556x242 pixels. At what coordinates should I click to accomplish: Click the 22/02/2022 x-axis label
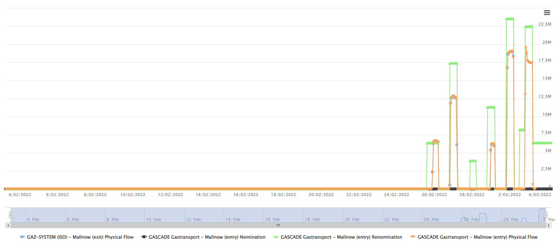(x=359, y=195)
